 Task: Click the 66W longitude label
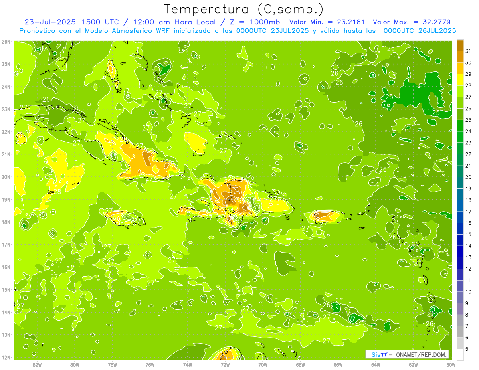[x=338, y=364]
